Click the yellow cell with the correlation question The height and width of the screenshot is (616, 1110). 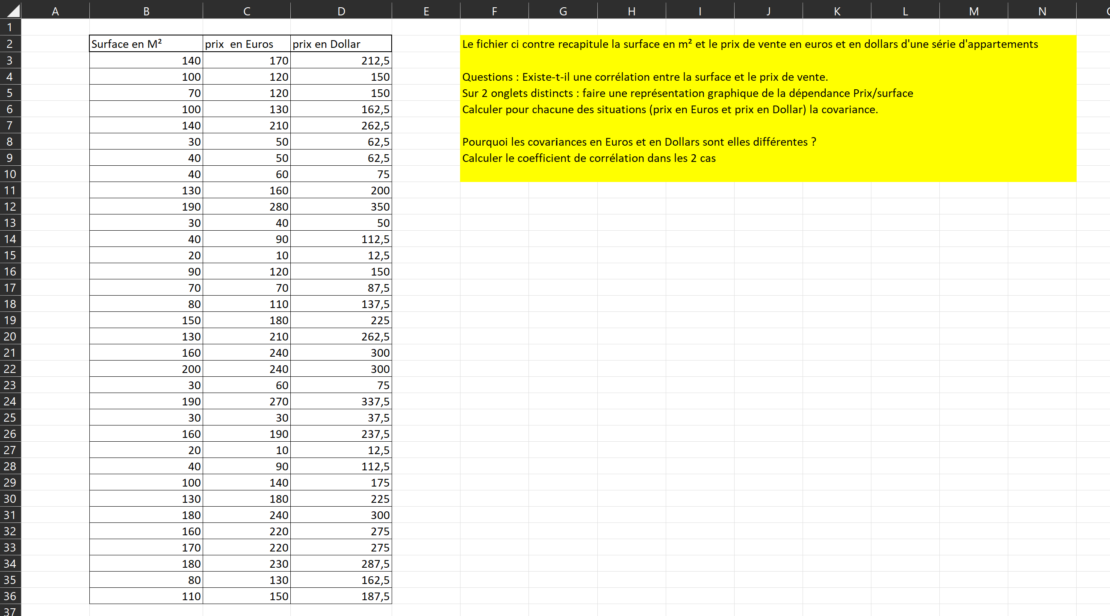647,76
